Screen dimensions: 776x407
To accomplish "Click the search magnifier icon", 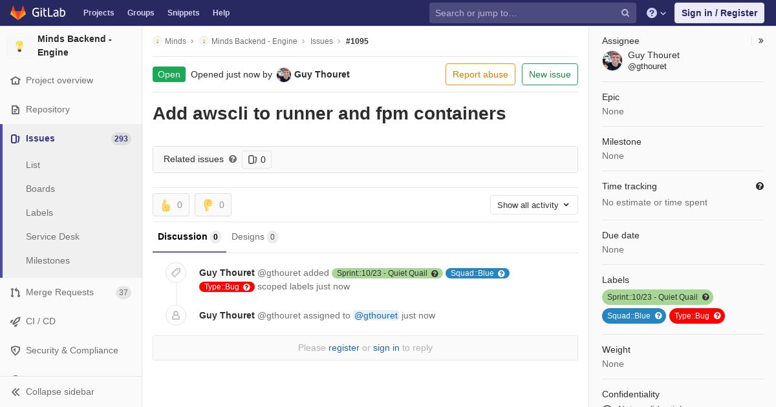I will click(x=625, y=13).
